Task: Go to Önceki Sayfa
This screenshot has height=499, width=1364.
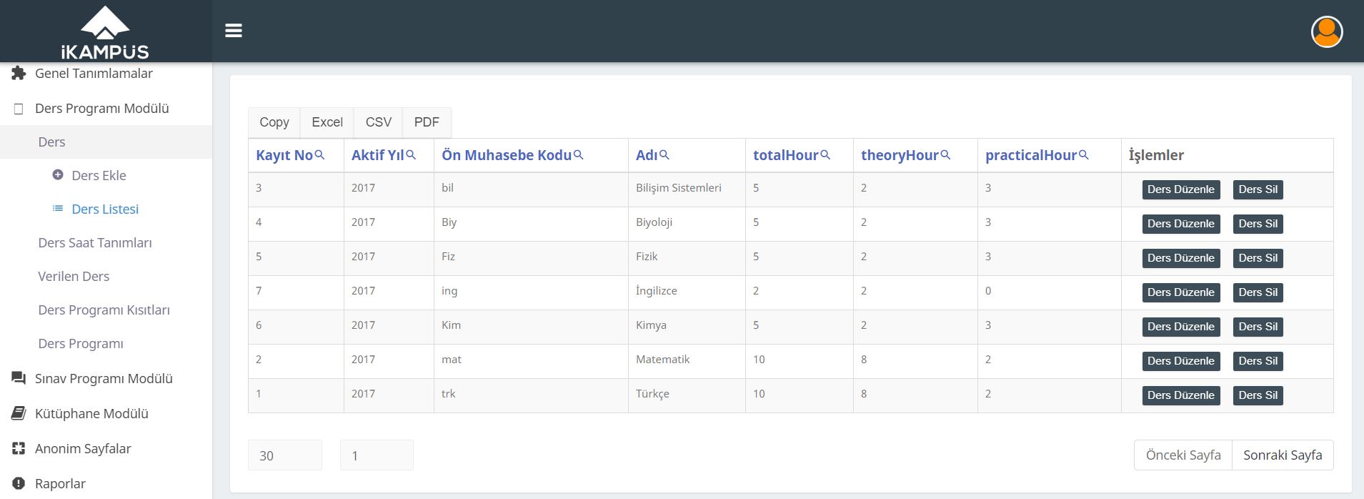Action: 1183,455
